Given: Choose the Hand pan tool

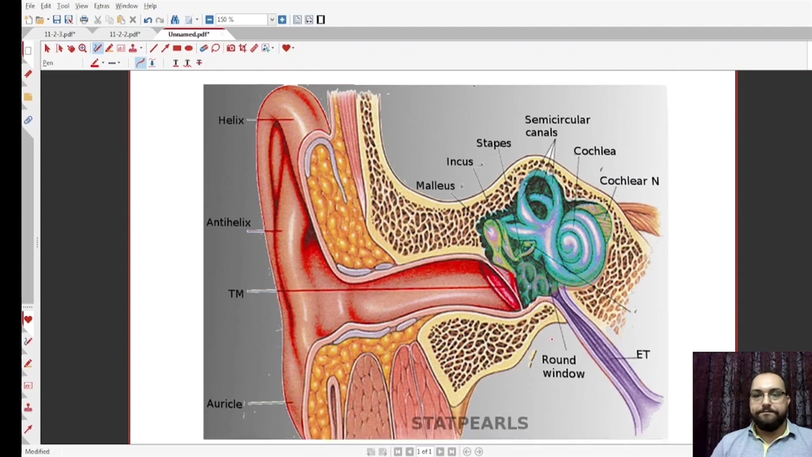Looking at the screenshot, I should coord(70,48).
